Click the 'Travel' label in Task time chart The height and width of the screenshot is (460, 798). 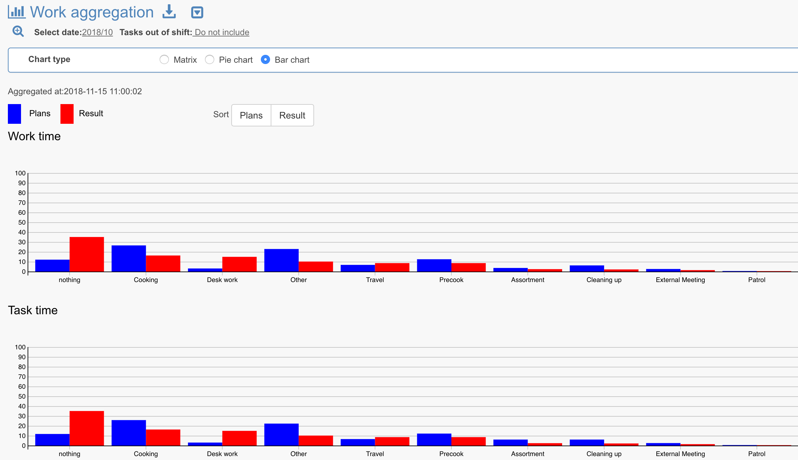click(x=375, y=454)
